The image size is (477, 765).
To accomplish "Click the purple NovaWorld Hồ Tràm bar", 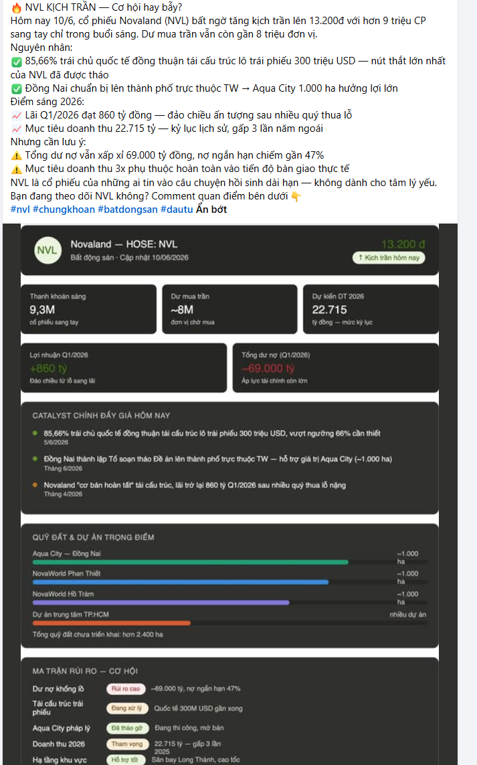I will pyautogui.click(x=161, y=602).
